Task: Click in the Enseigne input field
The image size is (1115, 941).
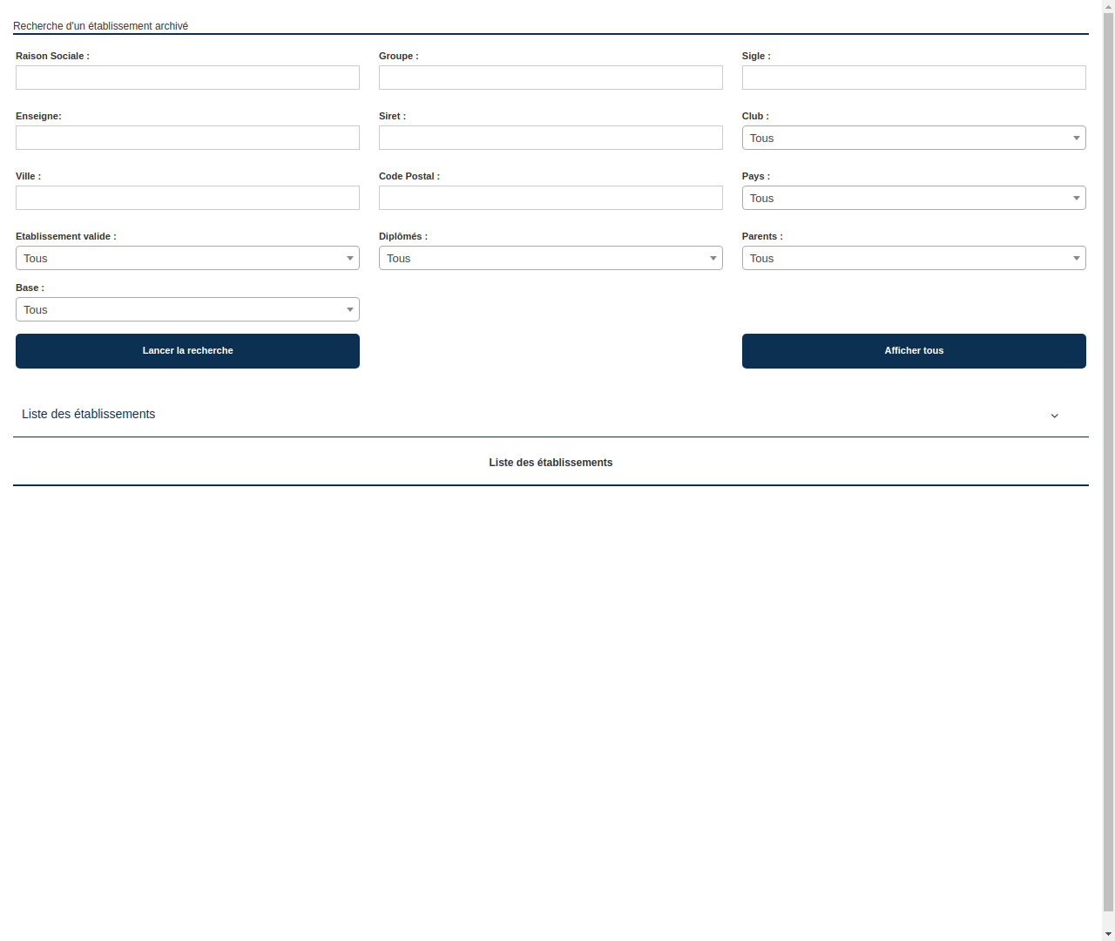Action: pos(187,138)
